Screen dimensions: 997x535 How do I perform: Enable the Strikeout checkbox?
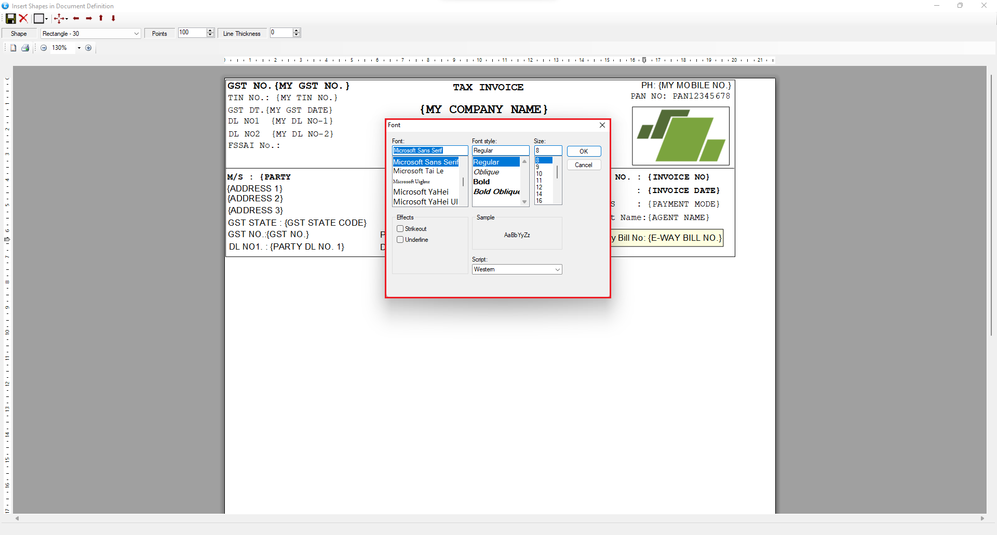(x=400, y=229)
